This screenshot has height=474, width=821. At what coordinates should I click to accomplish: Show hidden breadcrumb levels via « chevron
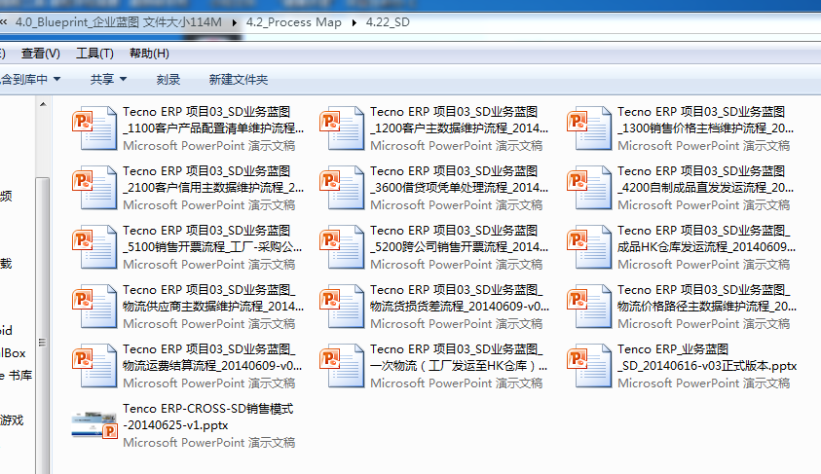4,22
